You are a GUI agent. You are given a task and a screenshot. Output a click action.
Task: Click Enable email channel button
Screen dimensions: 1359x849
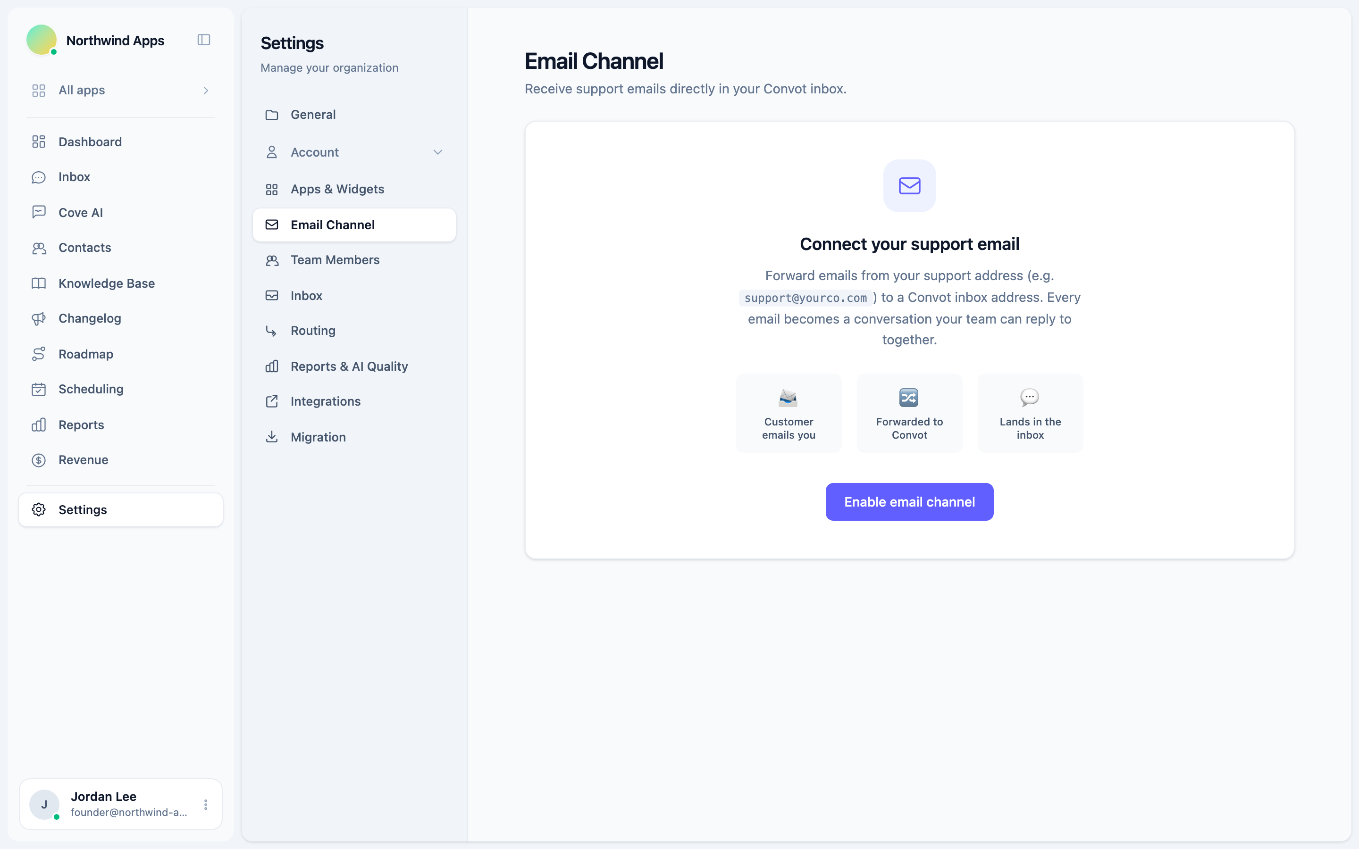tap(909, 501)
